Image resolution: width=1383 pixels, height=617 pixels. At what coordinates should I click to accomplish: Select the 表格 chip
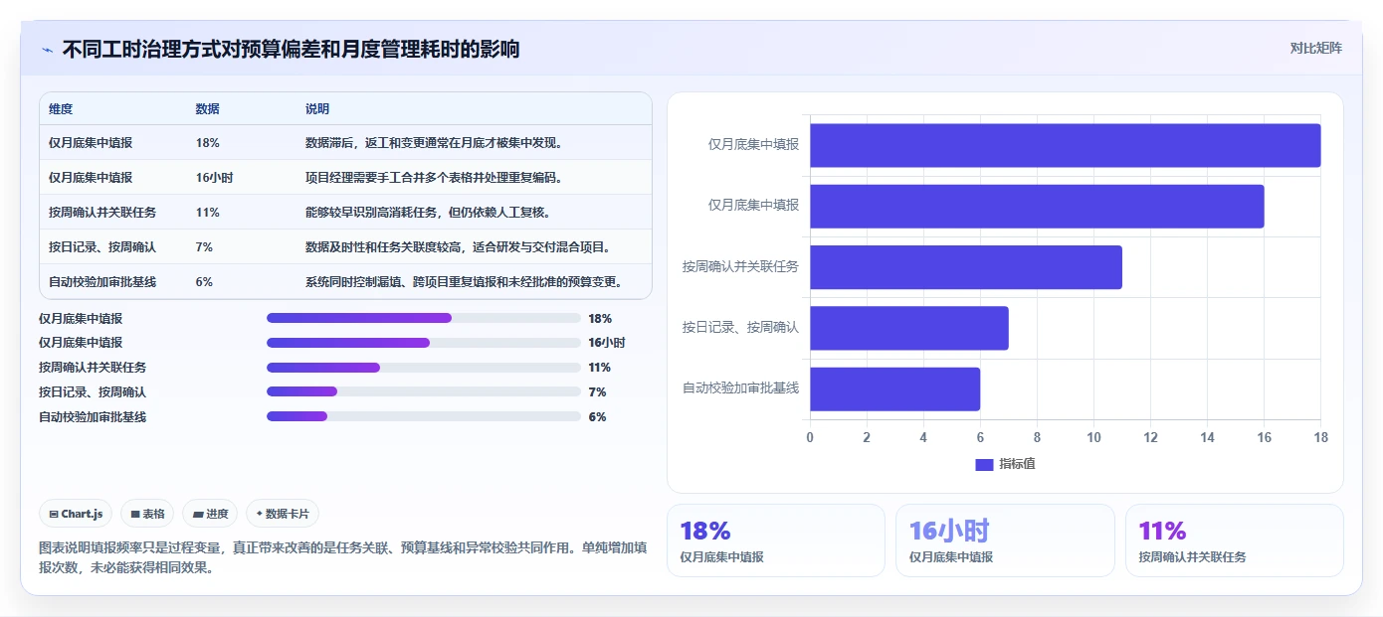point(147,514)
